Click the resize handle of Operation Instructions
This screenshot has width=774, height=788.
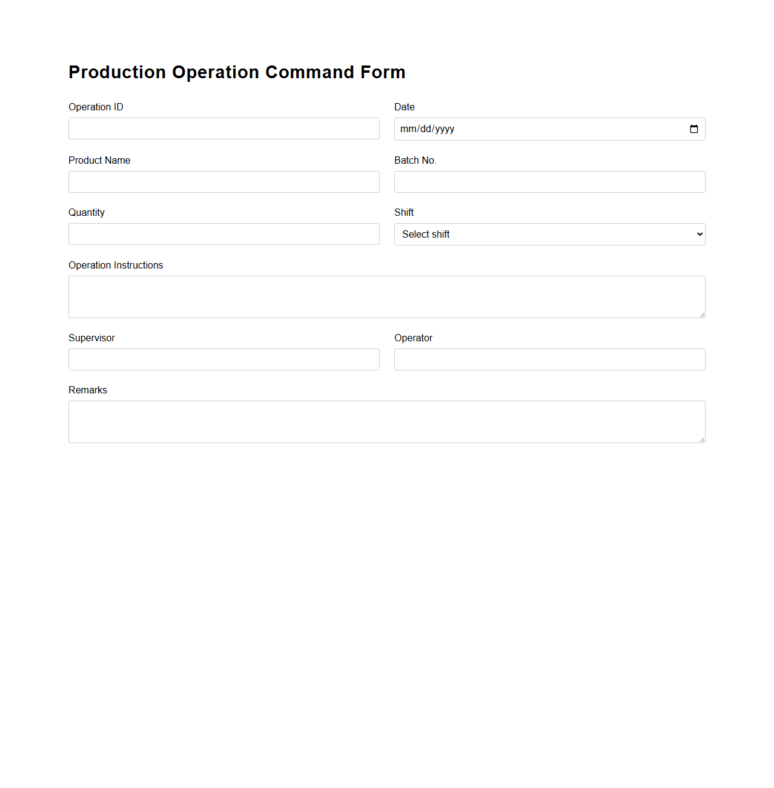click(703, 314)
